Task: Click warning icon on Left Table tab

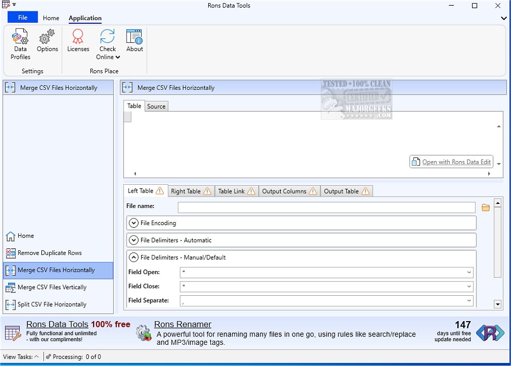Action: (x=160, y=191)
